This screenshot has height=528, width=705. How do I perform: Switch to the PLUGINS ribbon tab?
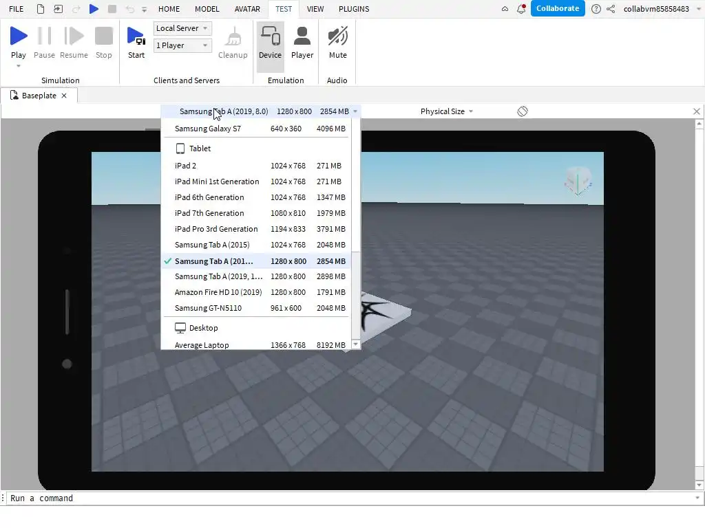[354, 9]
